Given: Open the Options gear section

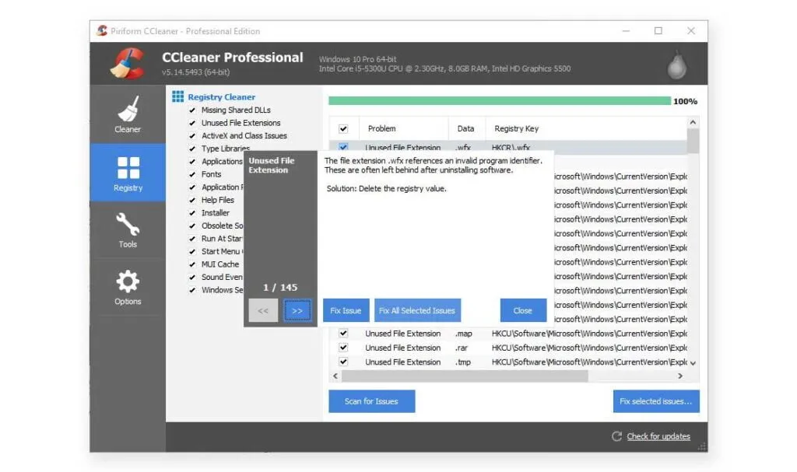Looking at the screenshot, I should [x=128, y=287].
